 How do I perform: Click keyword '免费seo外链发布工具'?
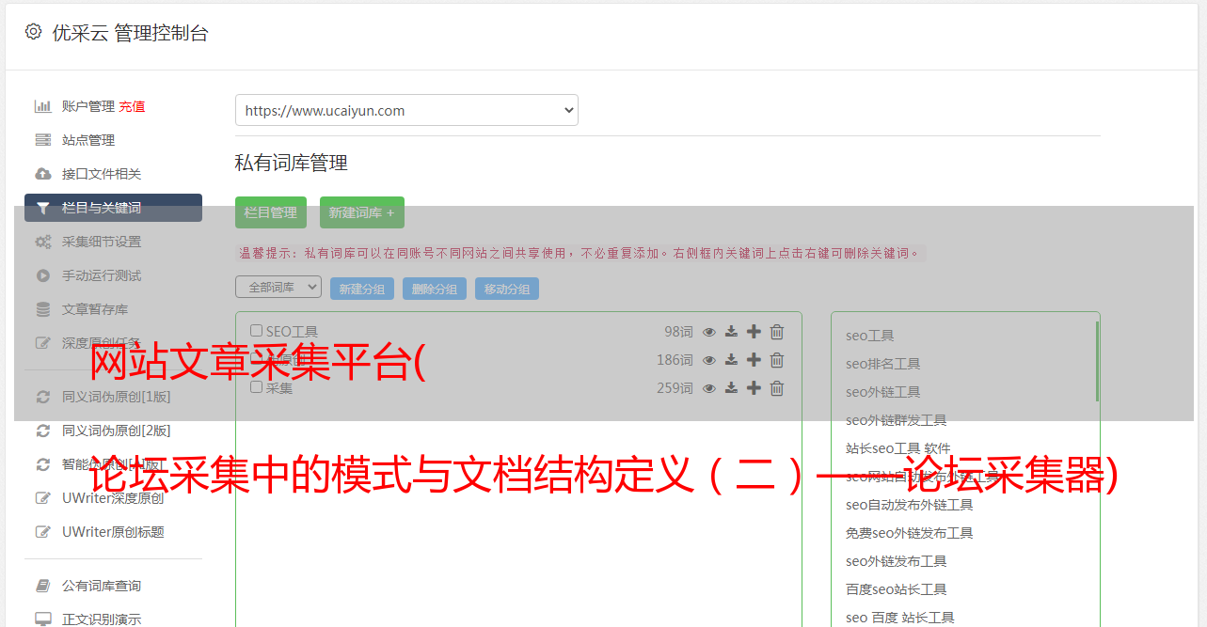coord(910,533)
